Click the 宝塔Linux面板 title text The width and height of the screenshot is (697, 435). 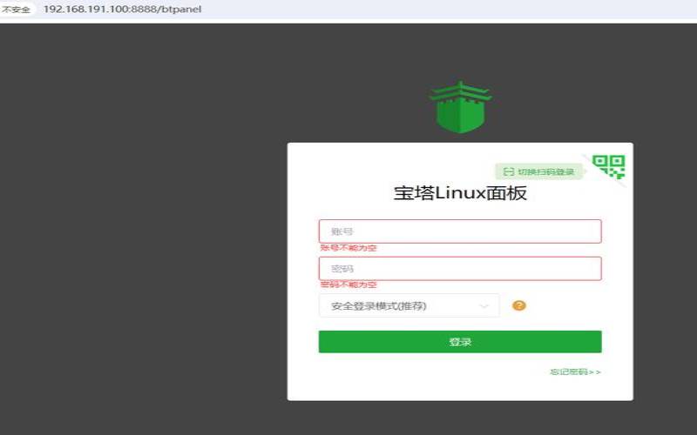tap(460, 193)
